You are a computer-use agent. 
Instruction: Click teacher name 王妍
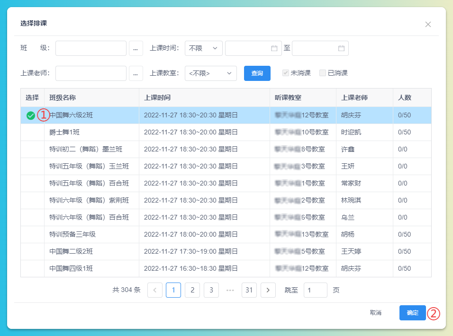point(347,167)
